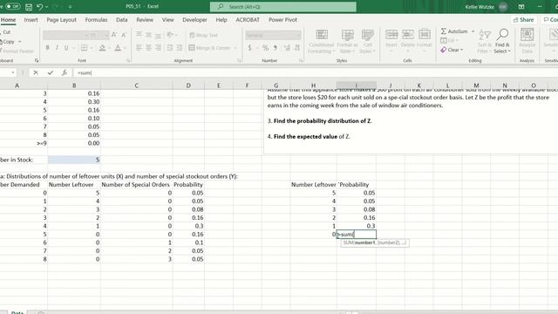The height and width of the screenshot is (314, 558).
Task: Expand the Name Box dropdown
Action: (13, 72)
